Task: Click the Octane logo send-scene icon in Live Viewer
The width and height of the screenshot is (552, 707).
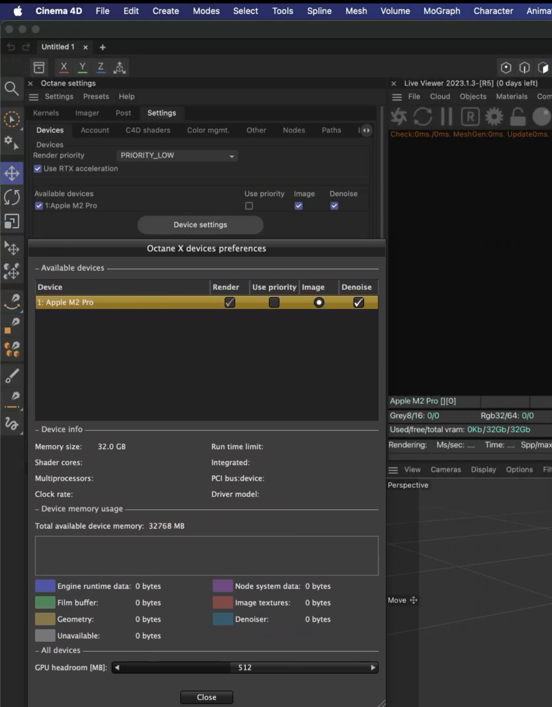Action: [x=399, y=117]
